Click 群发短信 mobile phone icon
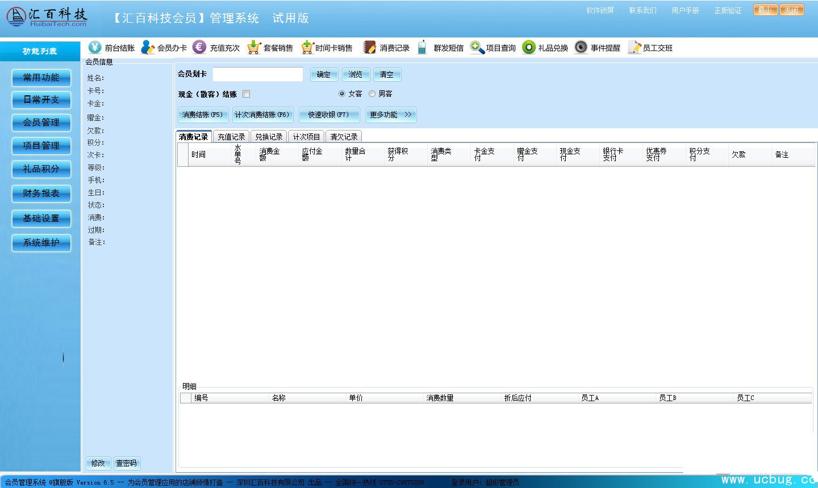 pyautogui.click(x=422, y=48)
